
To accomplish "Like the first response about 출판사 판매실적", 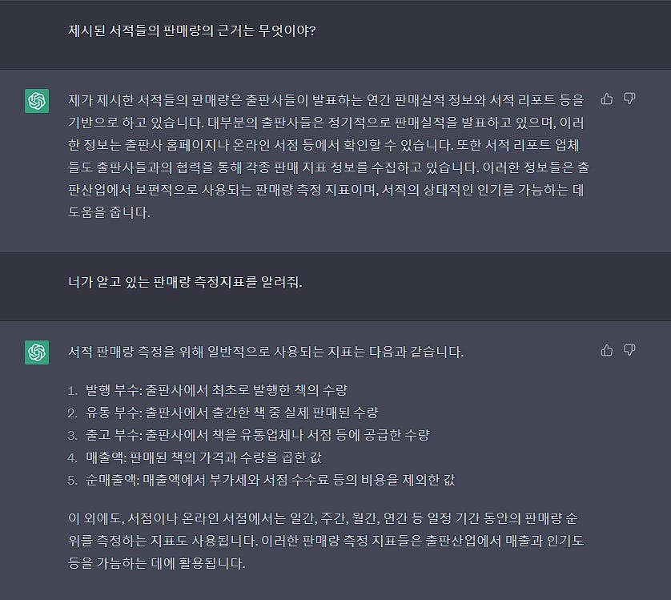I will pyautogui.click(x=606, y=99).
